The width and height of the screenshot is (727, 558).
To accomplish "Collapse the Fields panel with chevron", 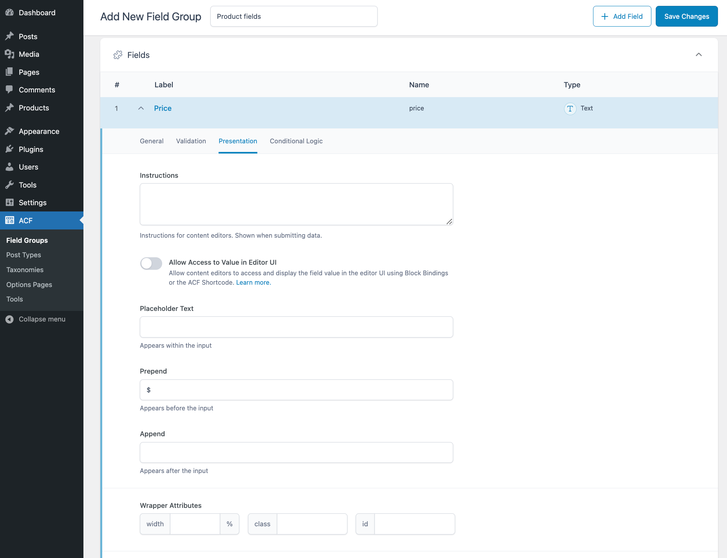I will coord(698,55).
